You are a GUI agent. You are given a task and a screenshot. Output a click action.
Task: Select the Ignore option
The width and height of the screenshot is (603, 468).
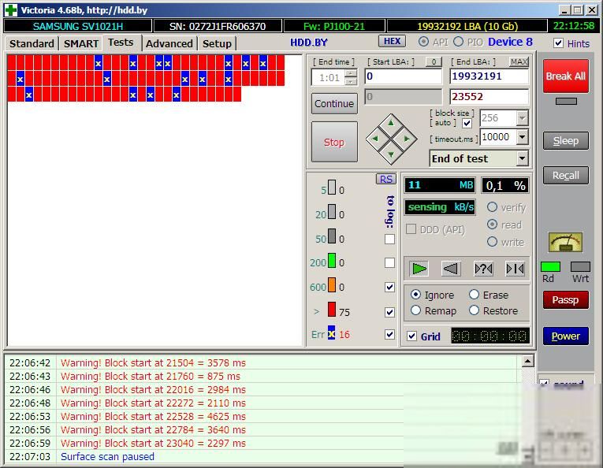click(415, 295)
